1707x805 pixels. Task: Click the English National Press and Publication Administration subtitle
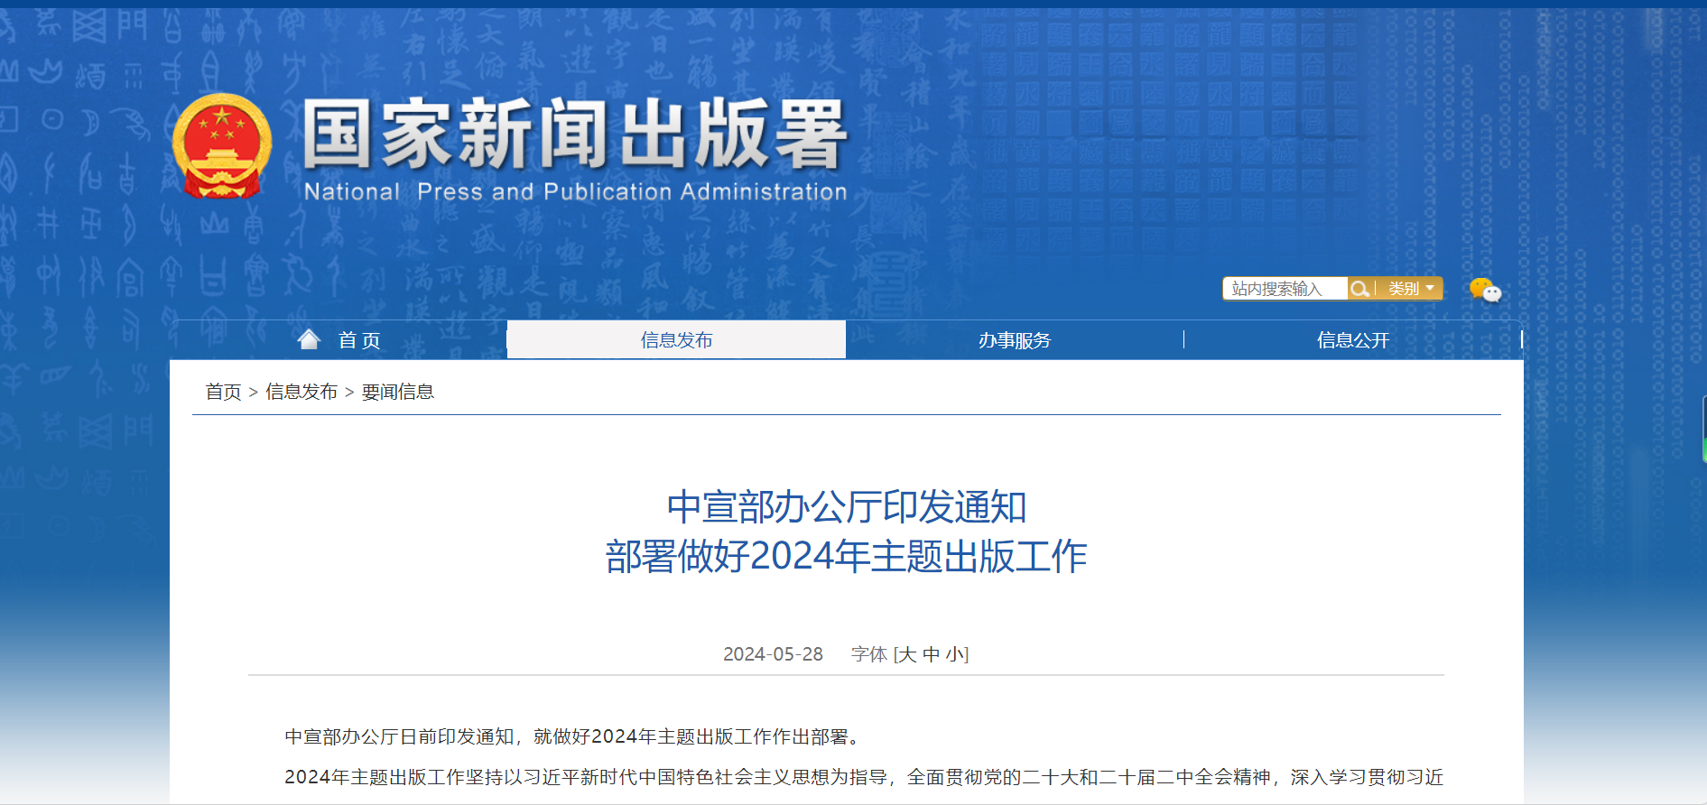(575, 192)
